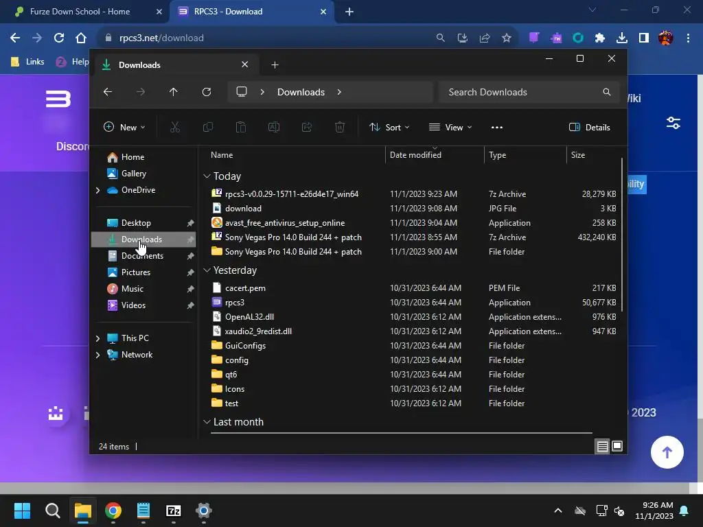Click the Rename icon in toolbar
This screenshot has height=527, width=703.
[x=274, y=127]
